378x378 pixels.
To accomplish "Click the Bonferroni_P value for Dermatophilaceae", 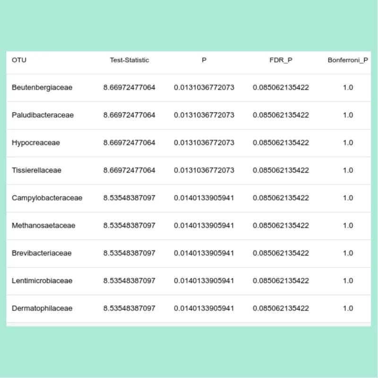I will pyautogui.click(x=348, y=308).
